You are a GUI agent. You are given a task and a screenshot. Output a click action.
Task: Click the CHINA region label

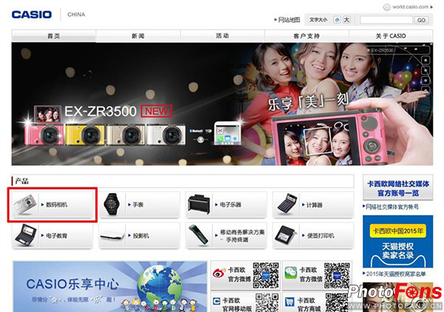[x=76, y=15]
